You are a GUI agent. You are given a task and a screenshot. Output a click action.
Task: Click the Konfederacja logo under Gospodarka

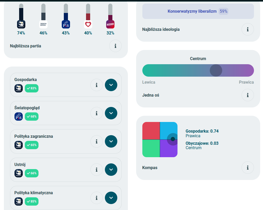pos(19,88)
